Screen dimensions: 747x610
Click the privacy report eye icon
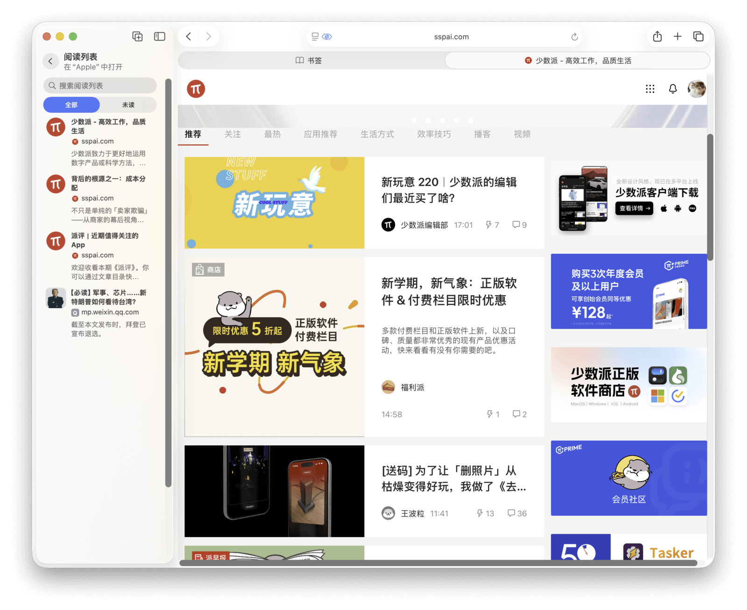pyautogui.click(x=327, y=36)
